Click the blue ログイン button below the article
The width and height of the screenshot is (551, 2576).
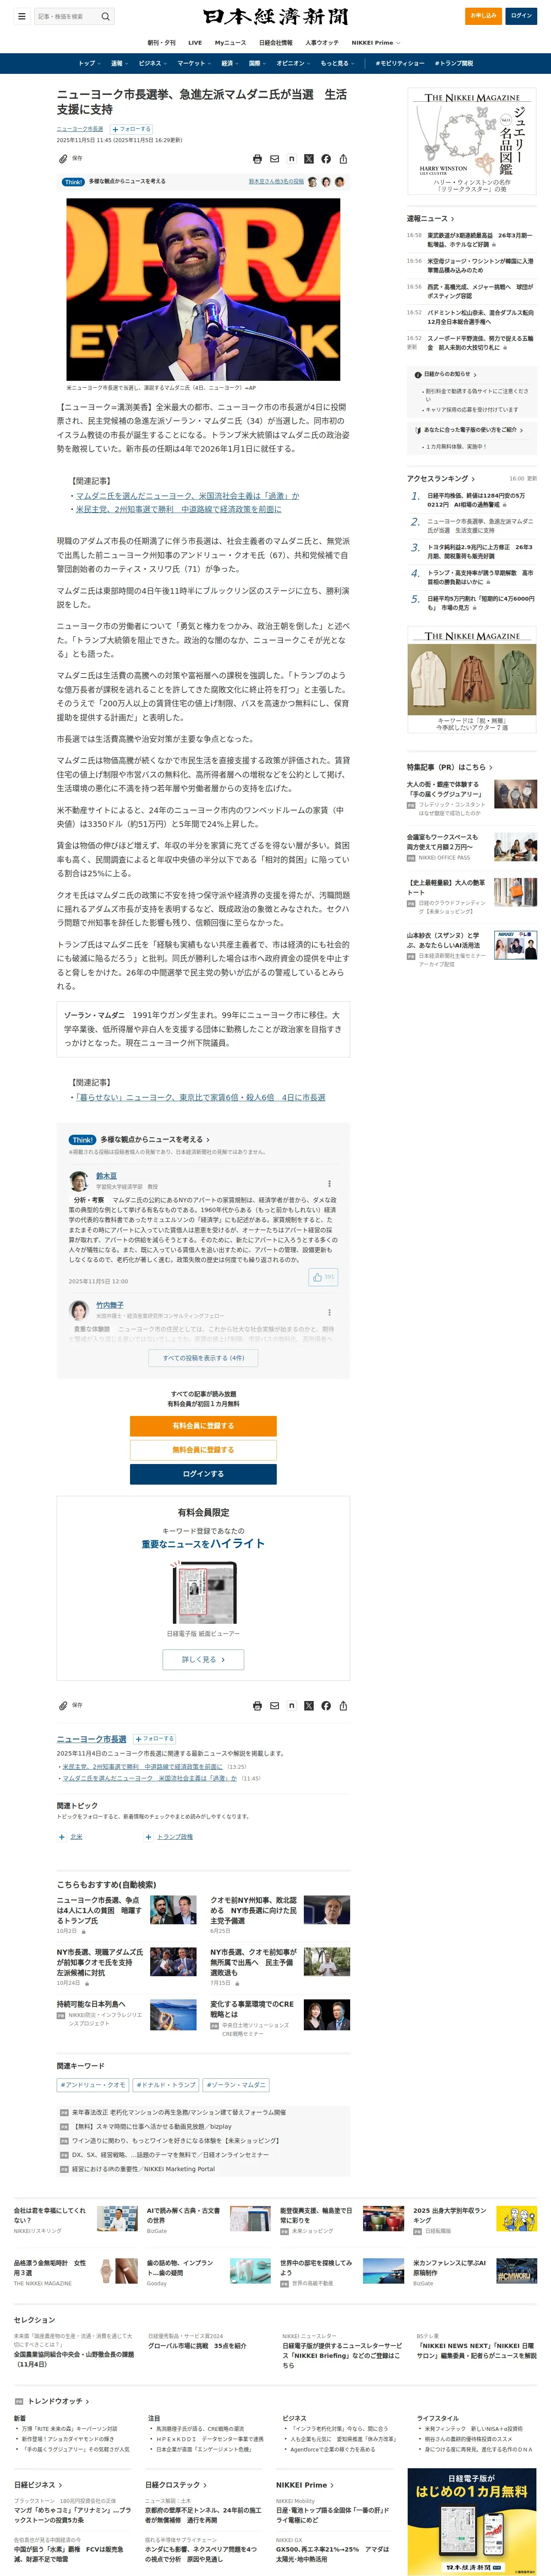(x=203, y=1474)
